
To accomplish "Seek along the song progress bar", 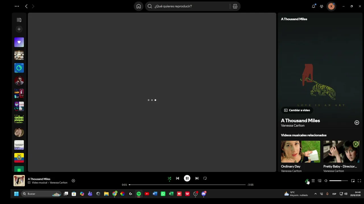I will point(187,185).
